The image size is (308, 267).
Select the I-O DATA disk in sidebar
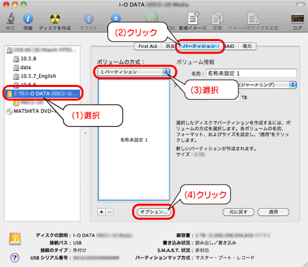tap(43, 93)
